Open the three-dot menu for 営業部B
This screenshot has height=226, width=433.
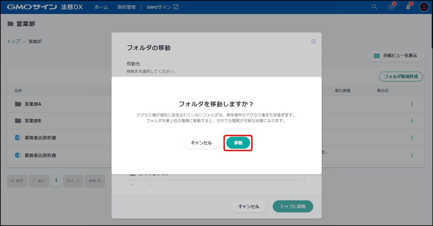pyautogui.click(x=412, y=121)
